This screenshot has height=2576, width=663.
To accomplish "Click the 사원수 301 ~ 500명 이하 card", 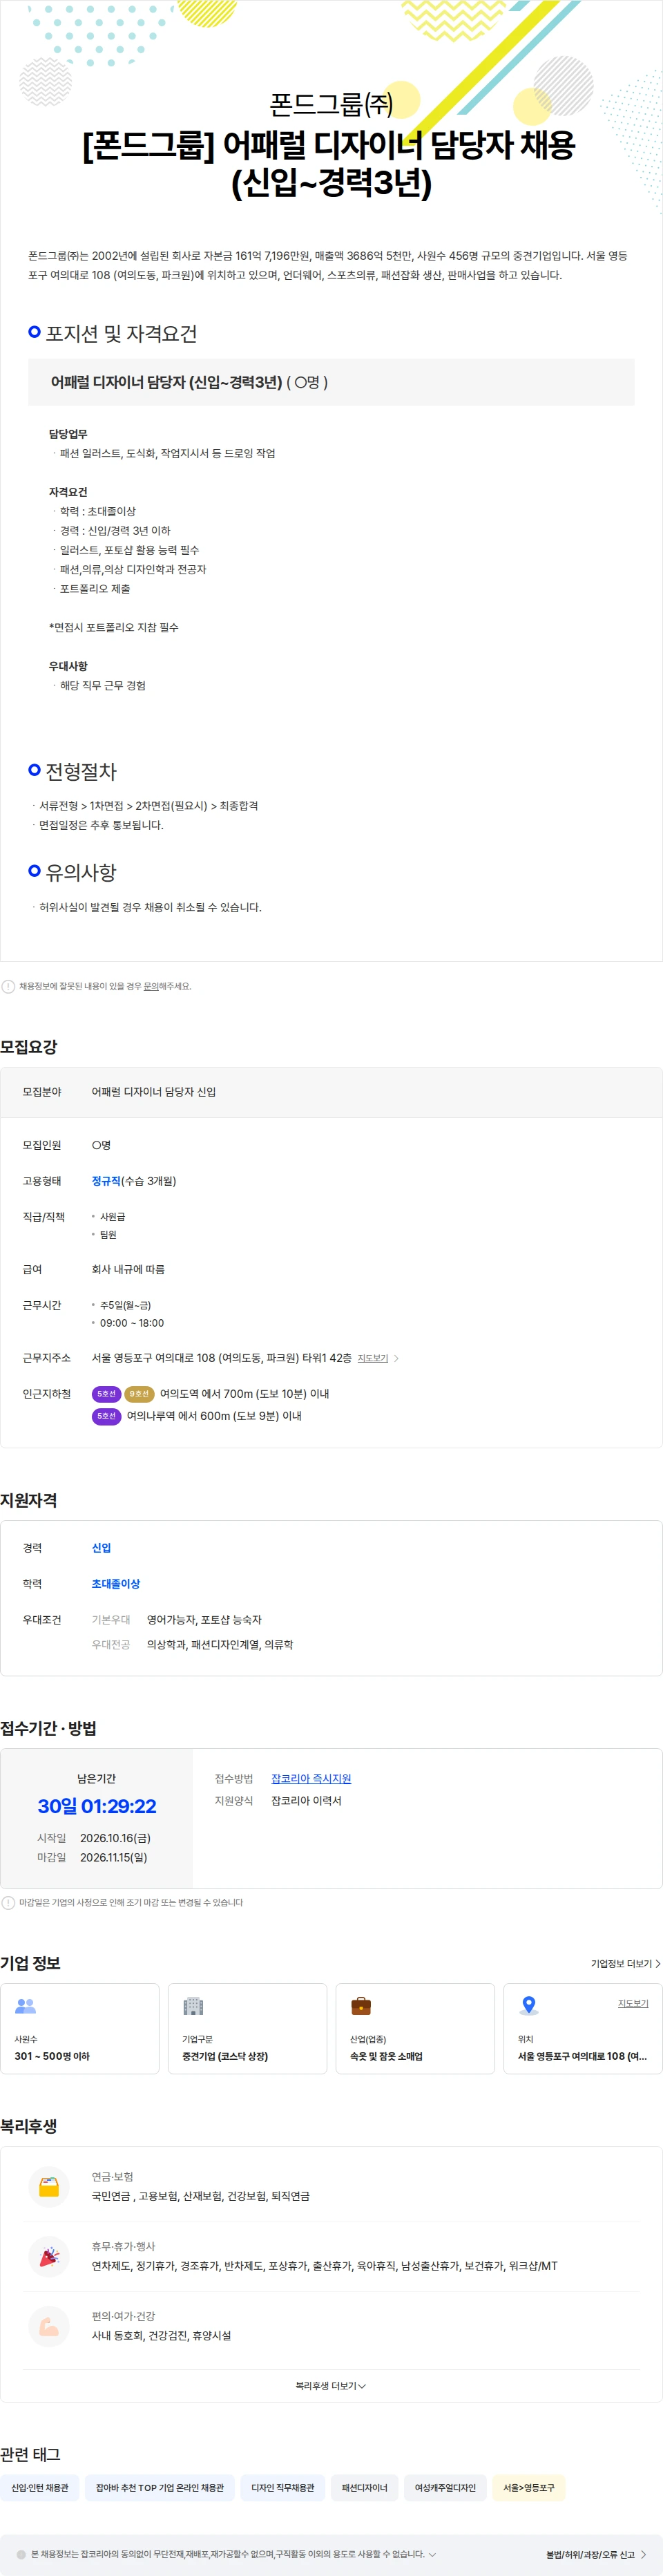I will [x=79, y=2028].
